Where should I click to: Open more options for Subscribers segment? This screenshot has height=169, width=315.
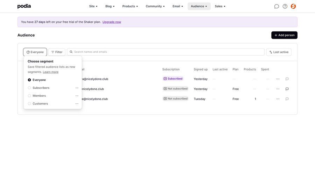[77, 88]
